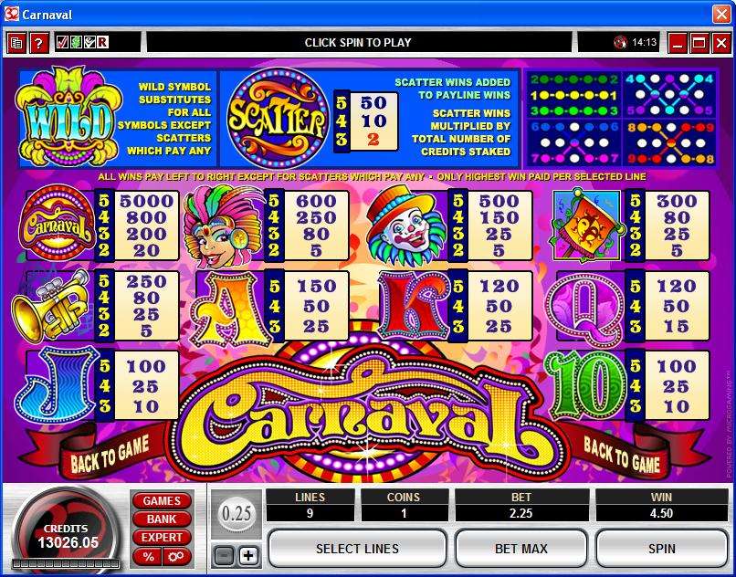Open the Games menu
Viewport: 736px width, 577px height.
[162, 501]
